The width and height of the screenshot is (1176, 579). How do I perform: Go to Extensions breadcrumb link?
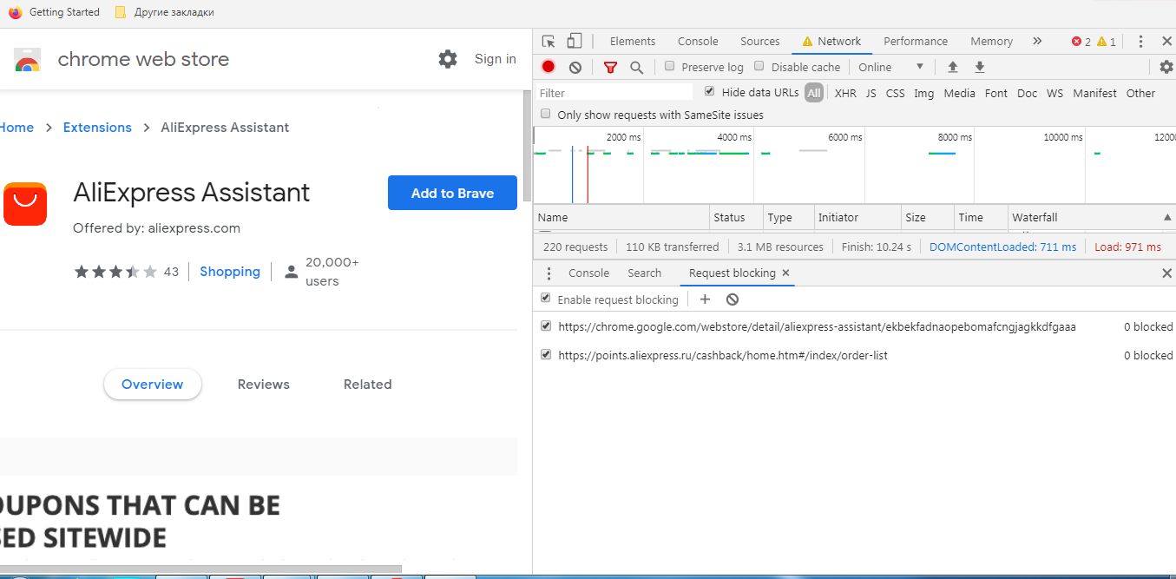pos(97,127)
